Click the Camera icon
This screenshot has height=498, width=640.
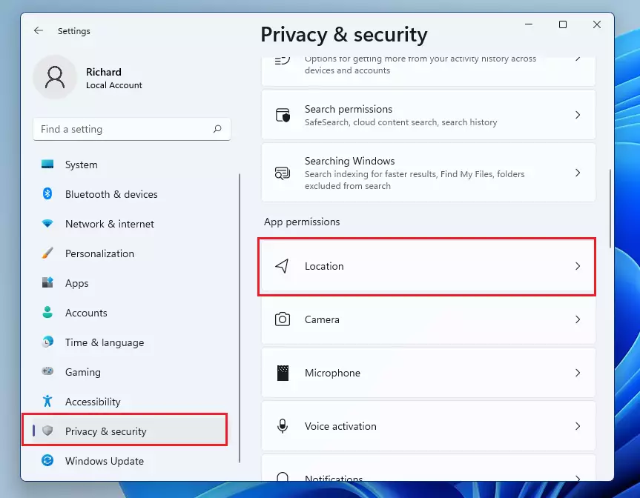pyautogui.click(x=283, y=319)
